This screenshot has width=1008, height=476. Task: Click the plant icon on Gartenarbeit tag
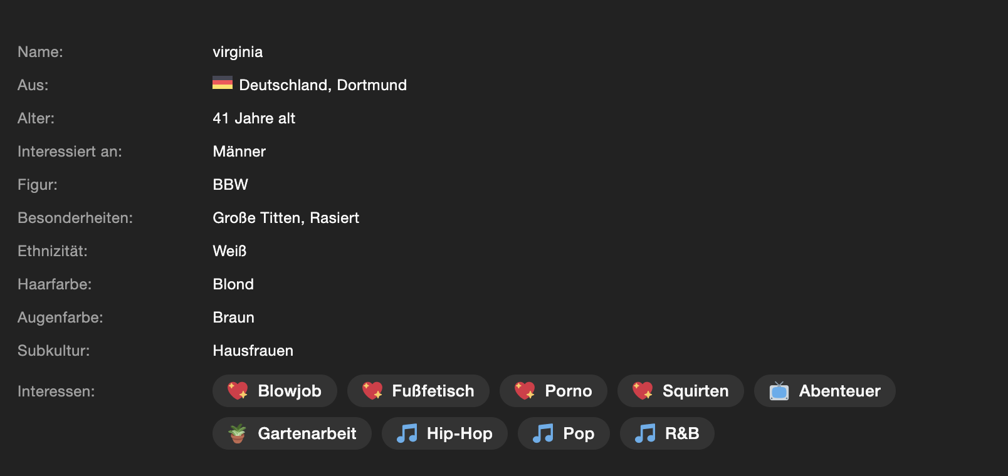tap(237, 433)
